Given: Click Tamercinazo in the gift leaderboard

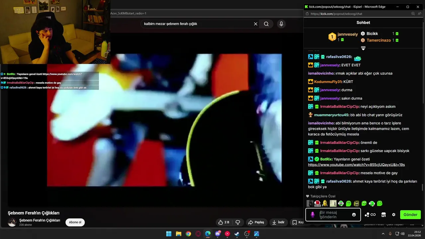Looking at the screenshot, I should point(379,40).
